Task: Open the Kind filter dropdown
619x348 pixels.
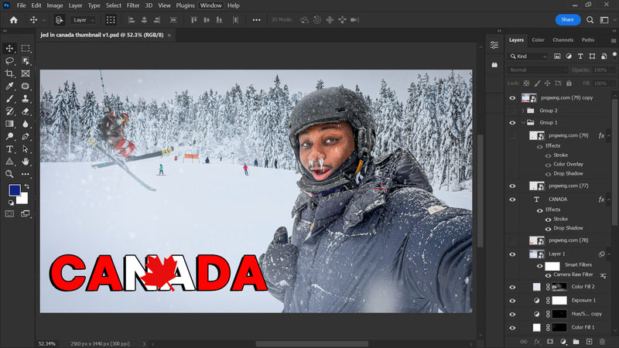Action: [x=528, y=56]
